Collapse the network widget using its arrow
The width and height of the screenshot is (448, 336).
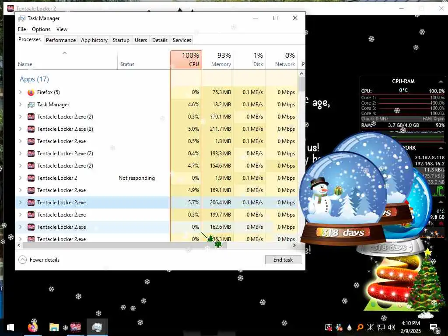pyautogui.click(x=441, y=148)
